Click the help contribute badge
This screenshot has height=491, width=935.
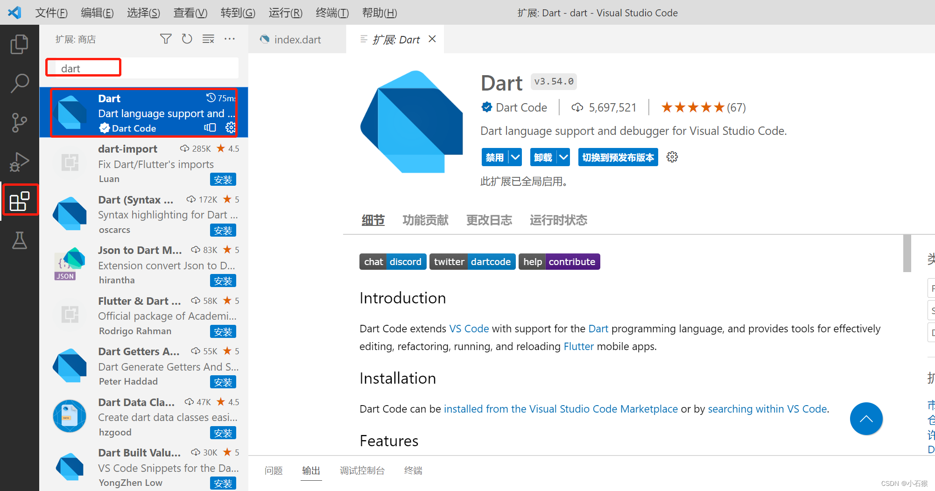point(559,262)
